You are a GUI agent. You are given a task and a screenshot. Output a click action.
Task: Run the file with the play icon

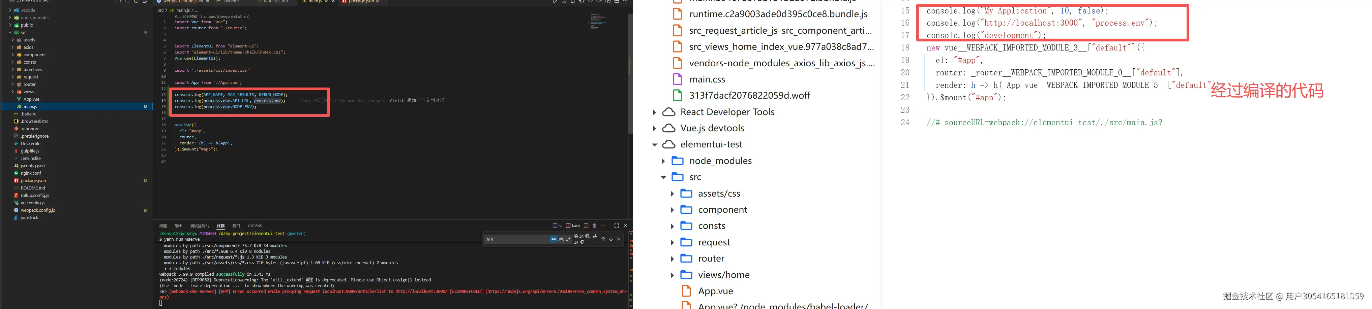point(555,2)
